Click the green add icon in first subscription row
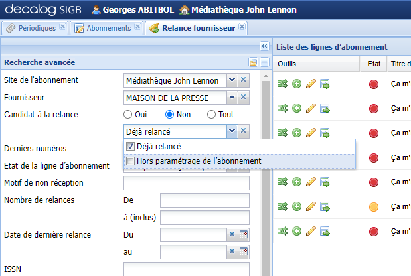Screen dimensions: 411x276 [297, 84]
